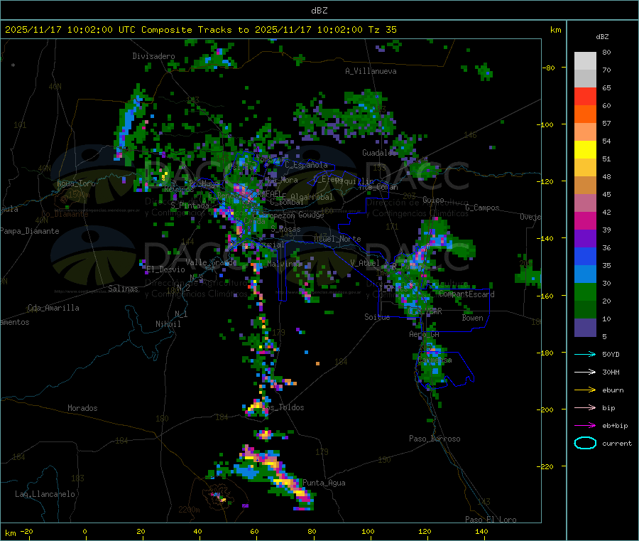639x541 pixels.
Task: Click the 'Agua_Toro' map label
Action: click(x=76, y=183)
